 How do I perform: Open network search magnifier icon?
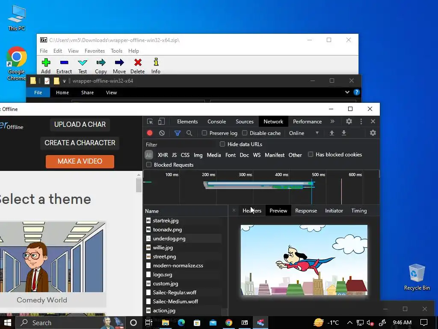[x=189, y=133]
